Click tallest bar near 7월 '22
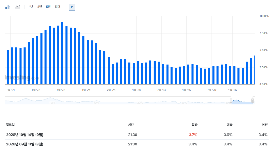The image size is (275, 148). (62, 53)
